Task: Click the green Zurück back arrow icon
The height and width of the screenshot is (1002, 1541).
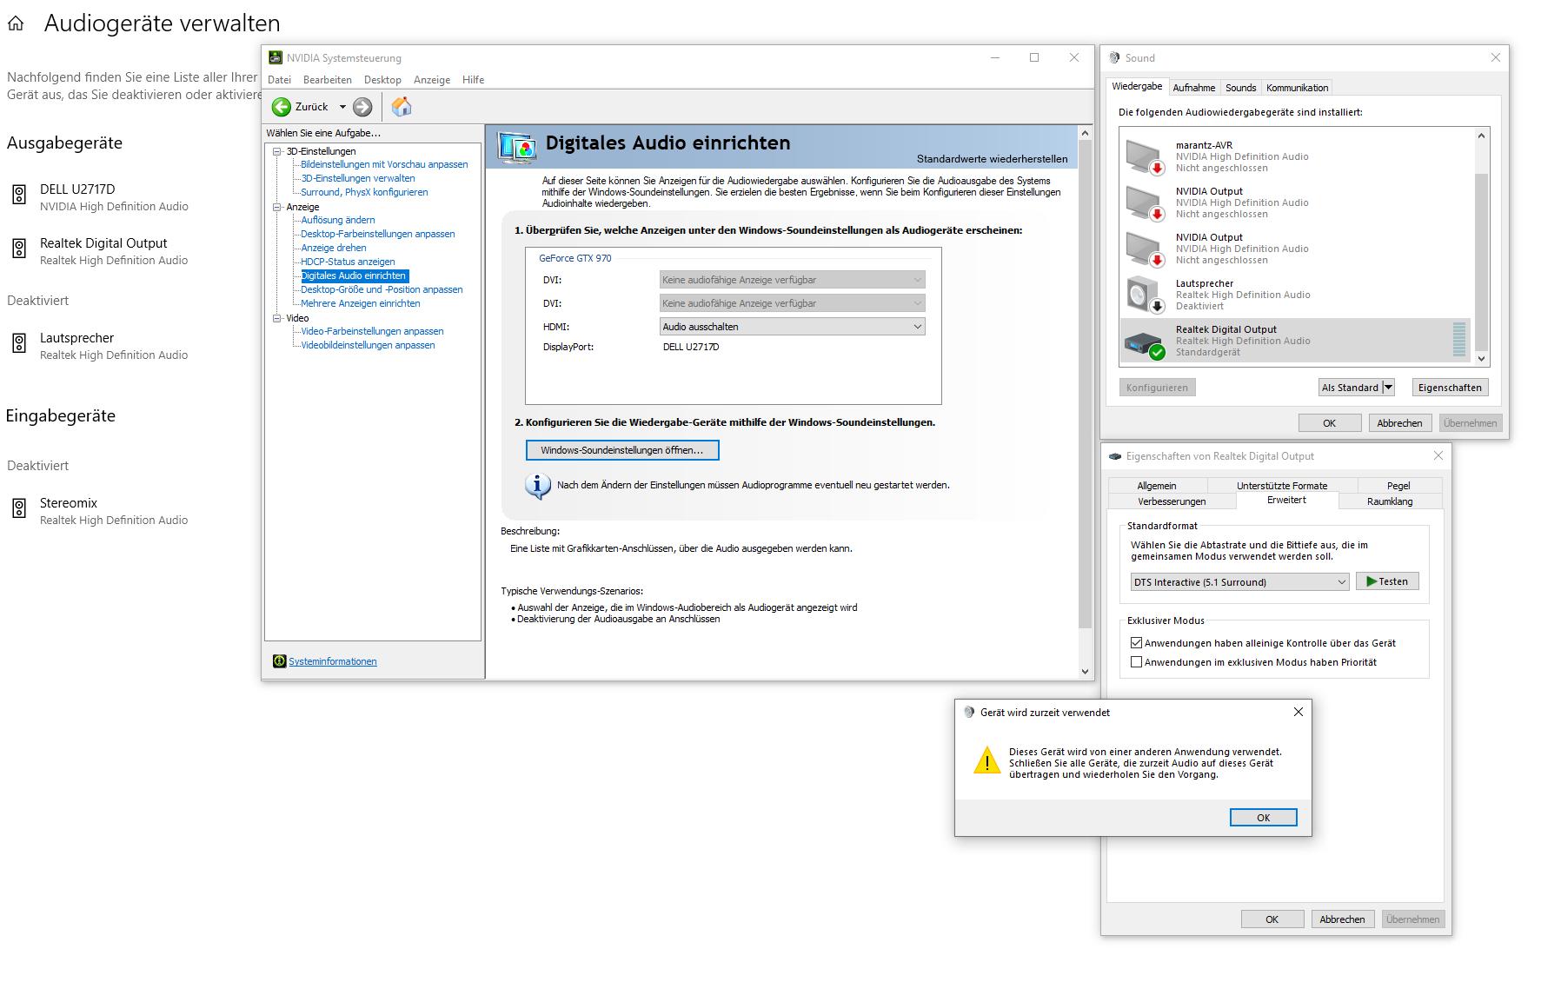Action: 281,107
